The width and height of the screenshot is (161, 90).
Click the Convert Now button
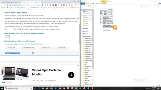coord(12,48)
